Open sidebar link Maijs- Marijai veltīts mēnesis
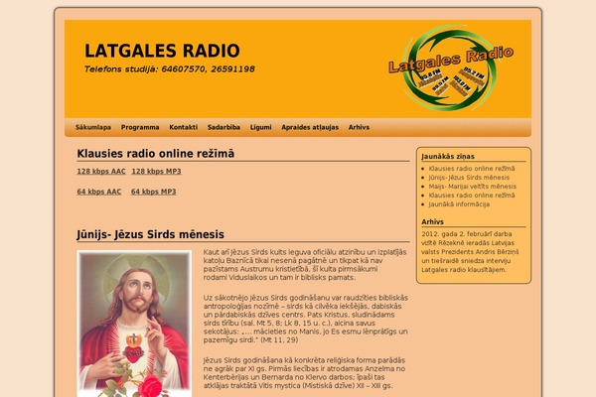596x397 pixels. click(473, 187)
